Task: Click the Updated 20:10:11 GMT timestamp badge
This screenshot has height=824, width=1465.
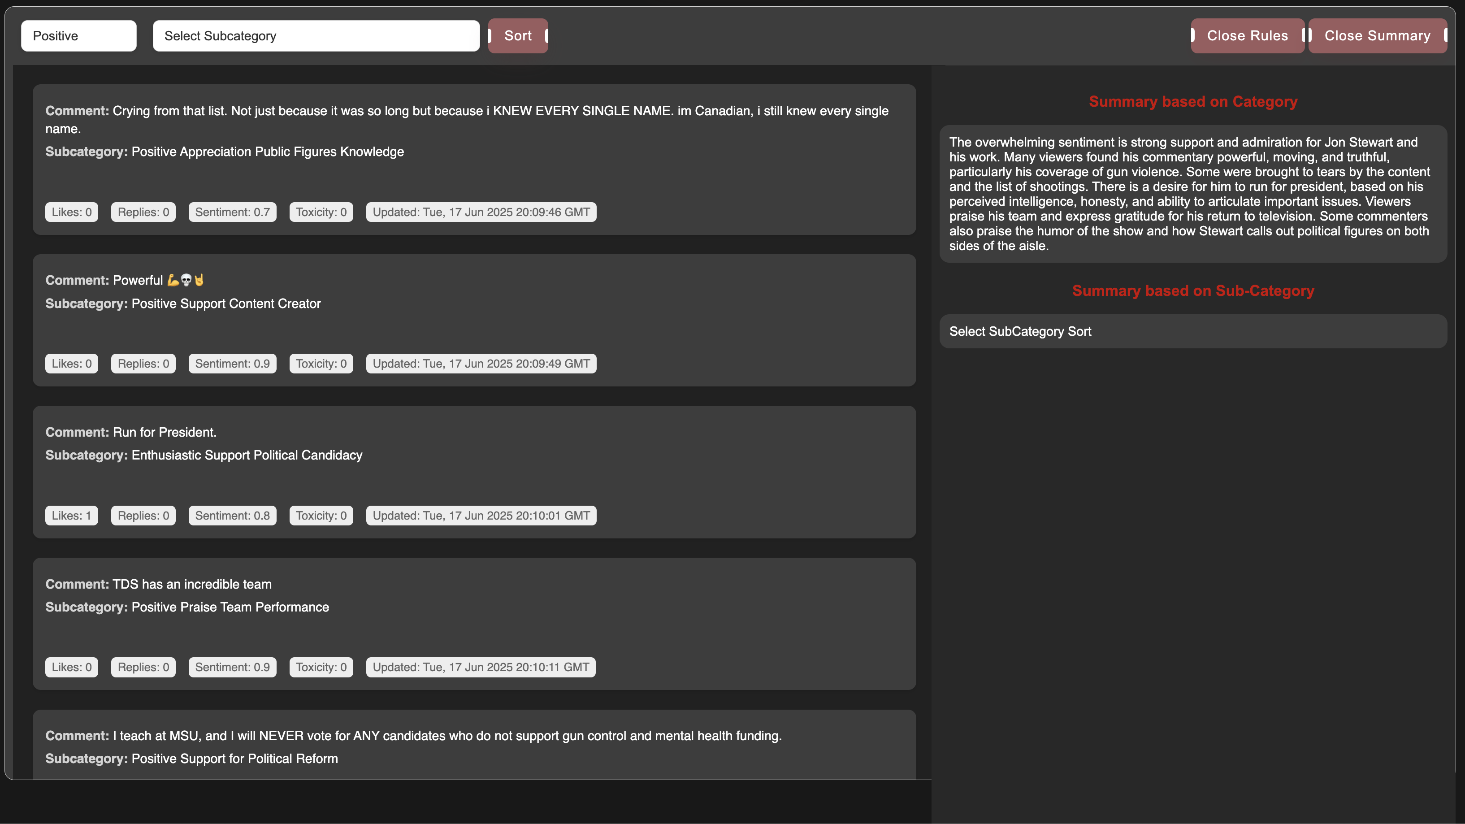Action: pos(481,668)
